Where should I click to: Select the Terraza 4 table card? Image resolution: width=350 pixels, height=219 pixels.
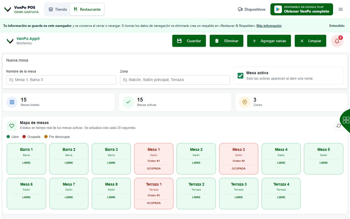click(x=281, y=194)
